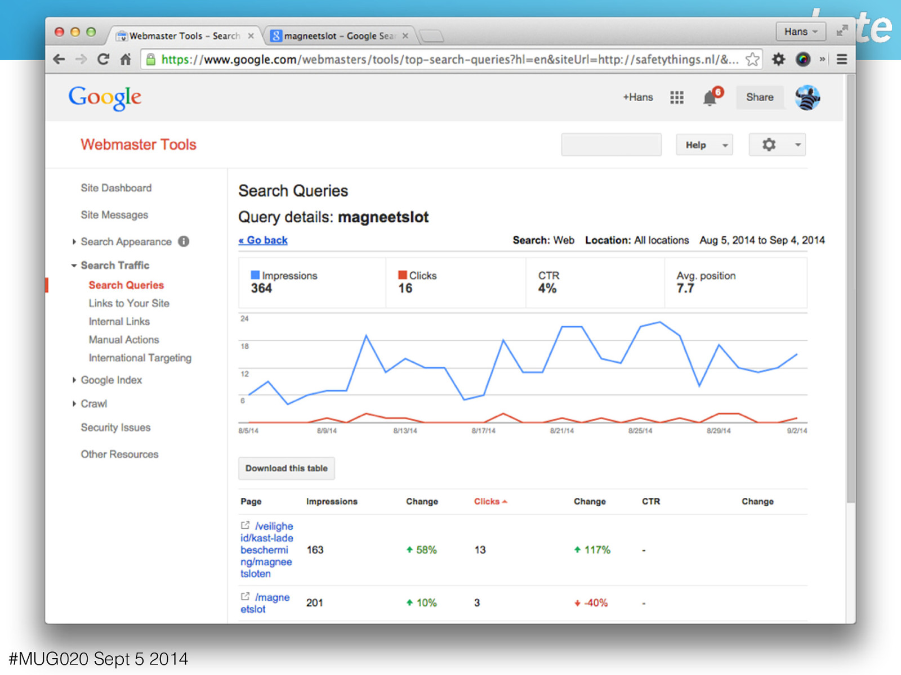Screen dimensions: 901x675
Task: Select Search Queries in sidebar
Action: click(x=126, y=285)
